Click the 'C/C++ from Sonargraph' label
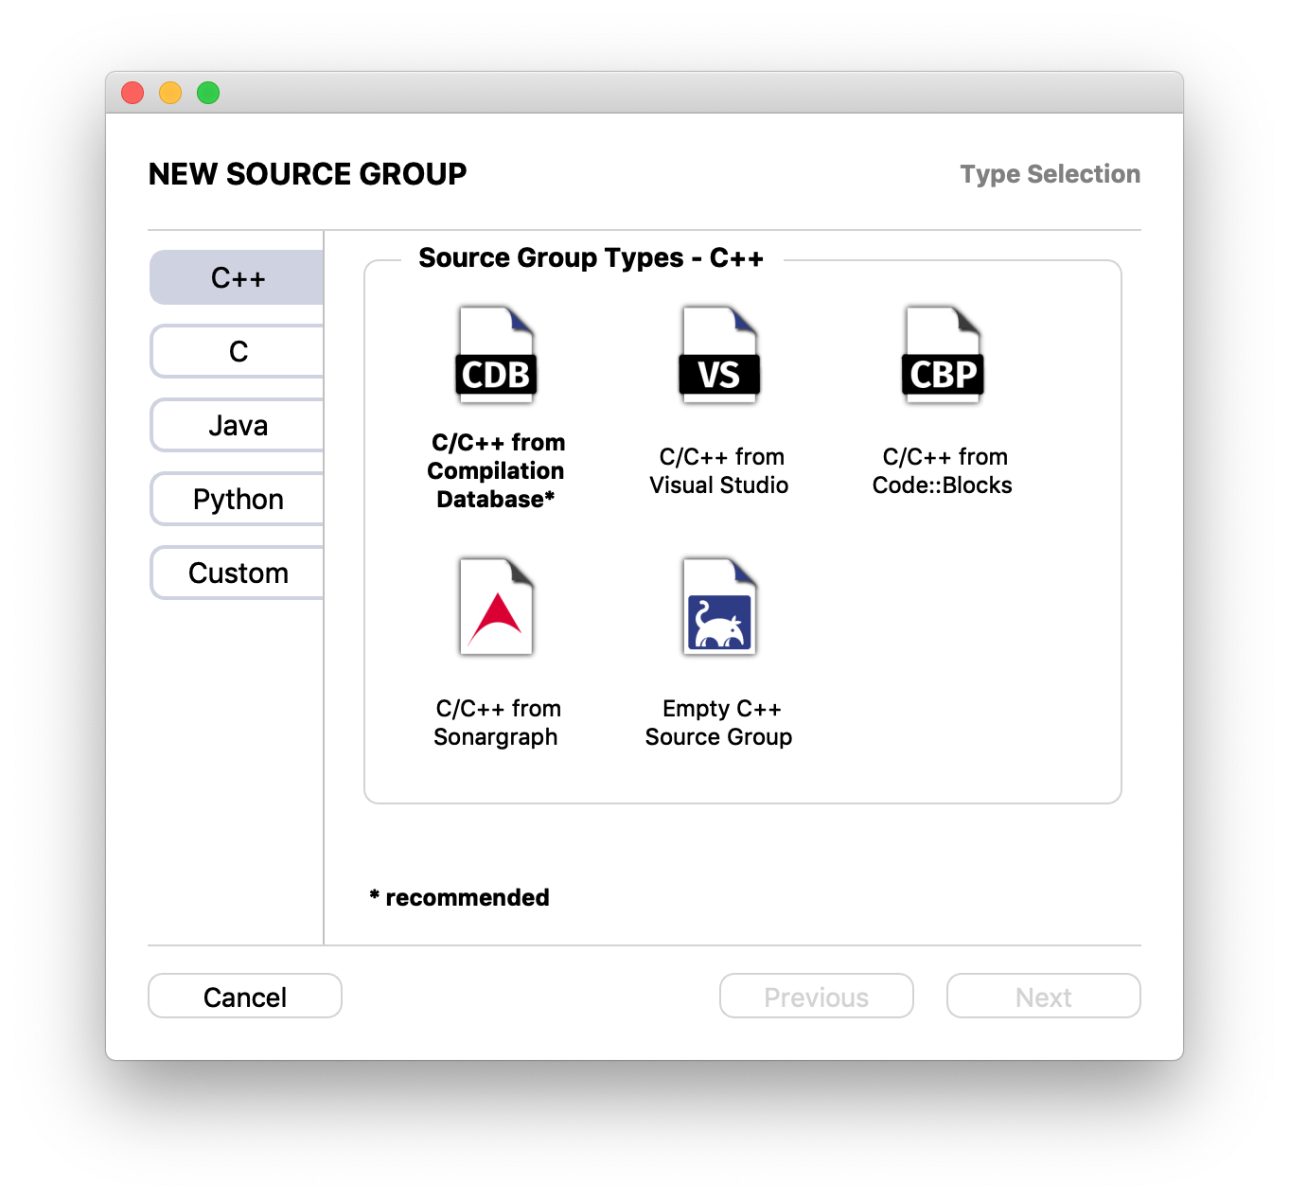1289x1200 pixels. click(x=497, y=722)
